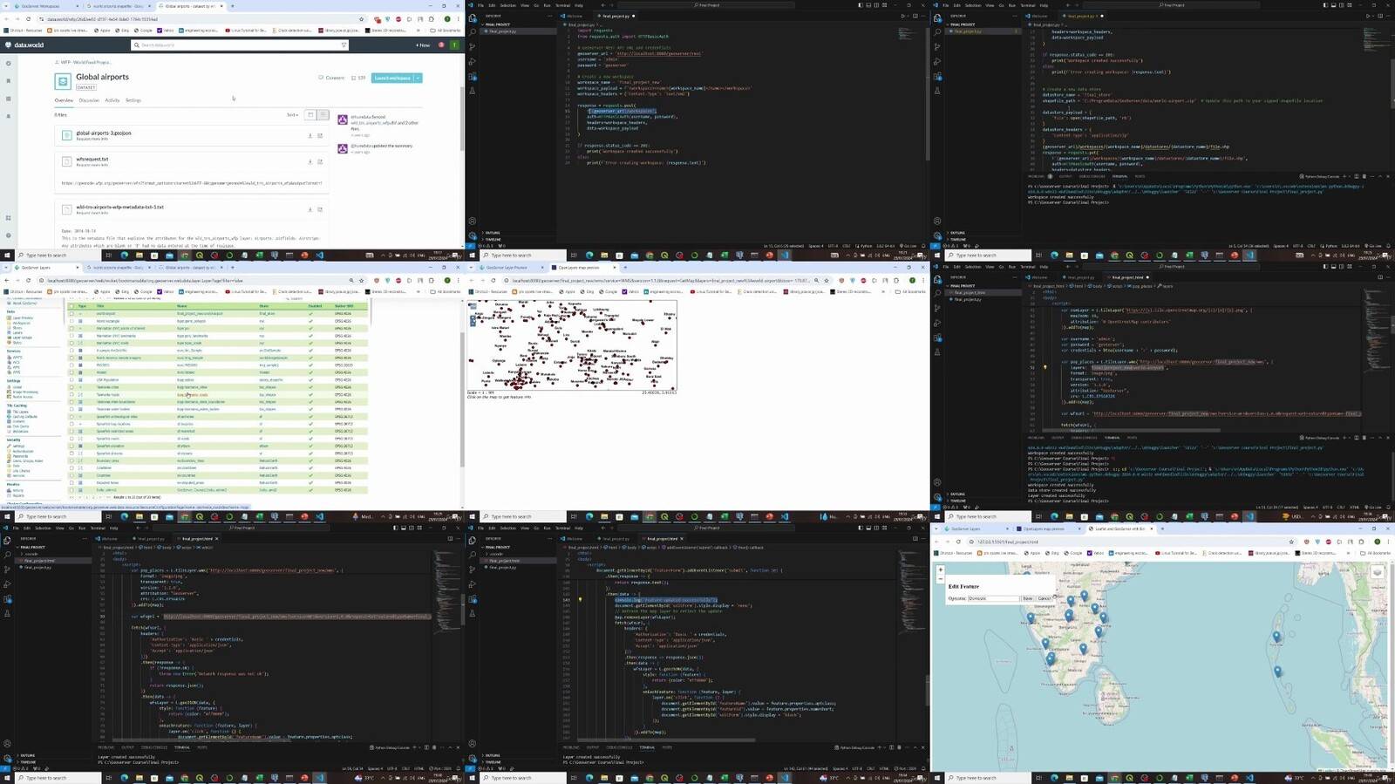Viewport: 1395px width, 784px height.
Task: Click Windows Start button under data.world window
Action: pos(7,256)
